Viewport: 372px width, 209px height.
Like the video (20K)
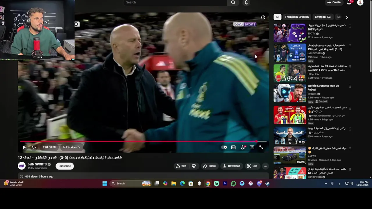181,166
